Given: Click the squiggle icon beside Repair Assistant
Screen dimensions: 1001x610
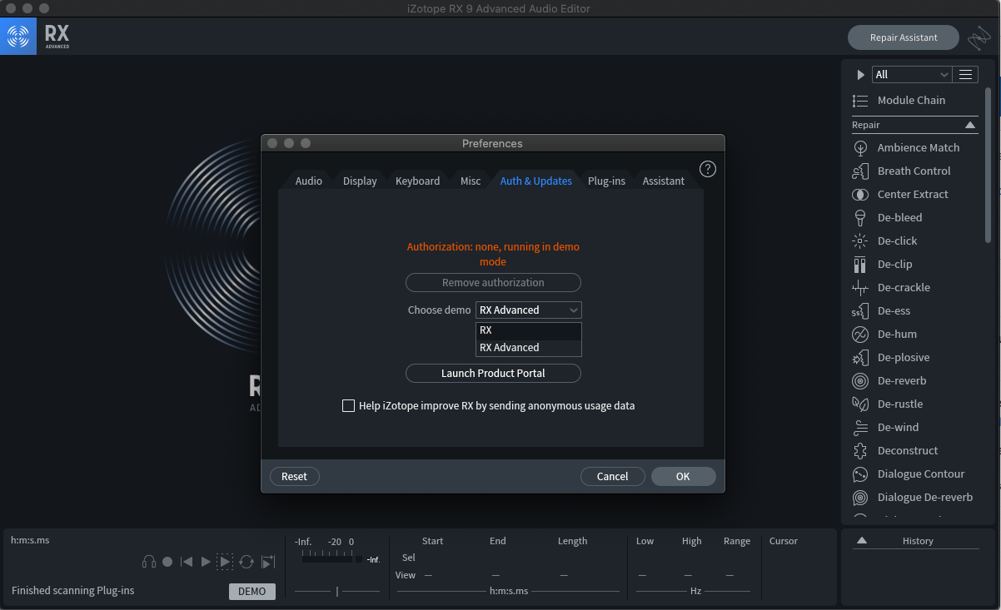Looking at the screenshot, I should pos(979,37).
